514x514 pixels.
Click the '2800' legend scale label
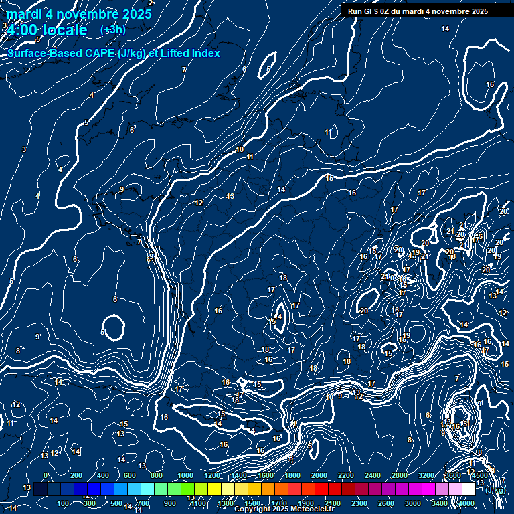(x=400, y=475)
